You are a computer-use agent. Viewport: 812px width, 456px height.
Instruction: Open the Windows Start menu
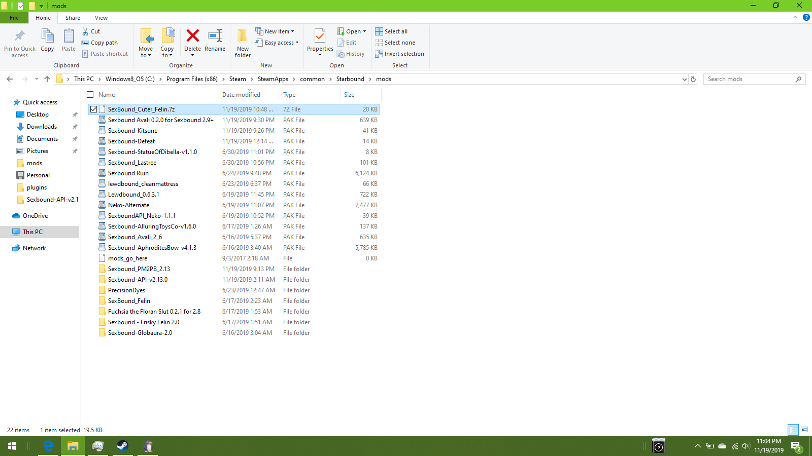pos(12,446)
